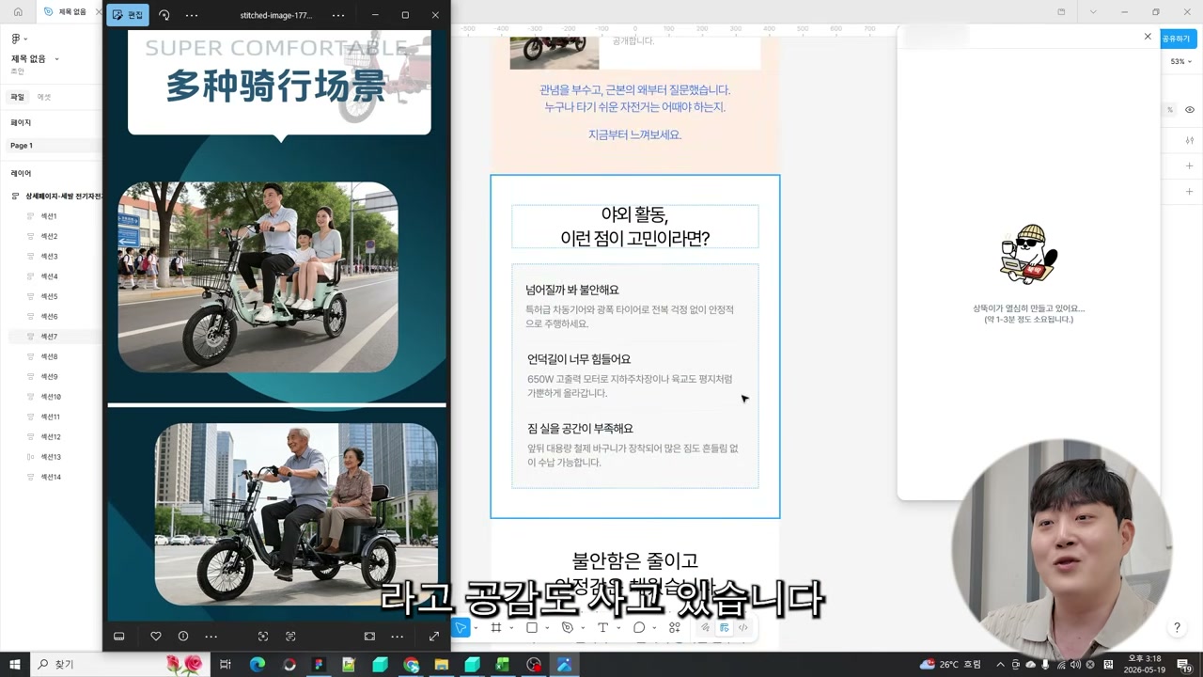Viewport: 1203px width, 677px height.
Task: Click the 넘어질까 봐 불안해요 text on canvas
Action: coord(572,290)
